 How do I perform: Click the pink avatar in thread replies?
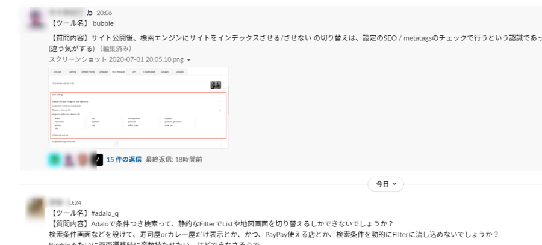coord(83,160)
